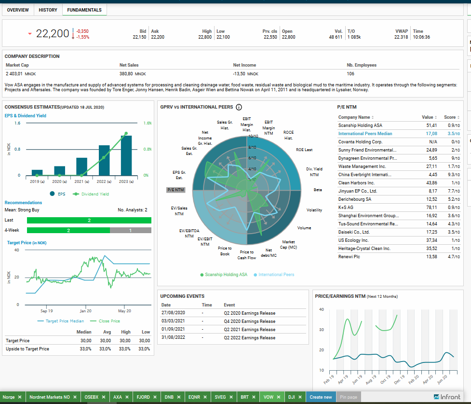Toggle the Dividend Yield legend series
The image size is (471, 404).
[91, 194]
